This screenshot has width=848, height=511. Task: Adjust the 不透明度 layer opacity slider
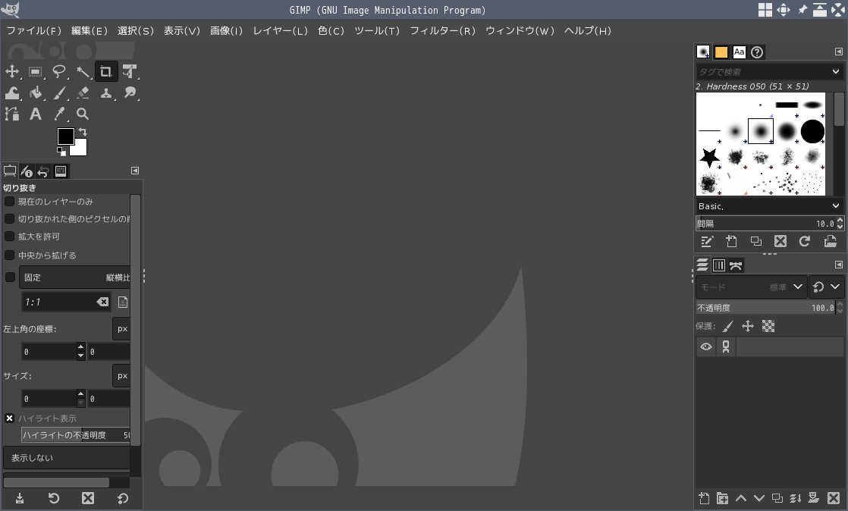point(765,309)
